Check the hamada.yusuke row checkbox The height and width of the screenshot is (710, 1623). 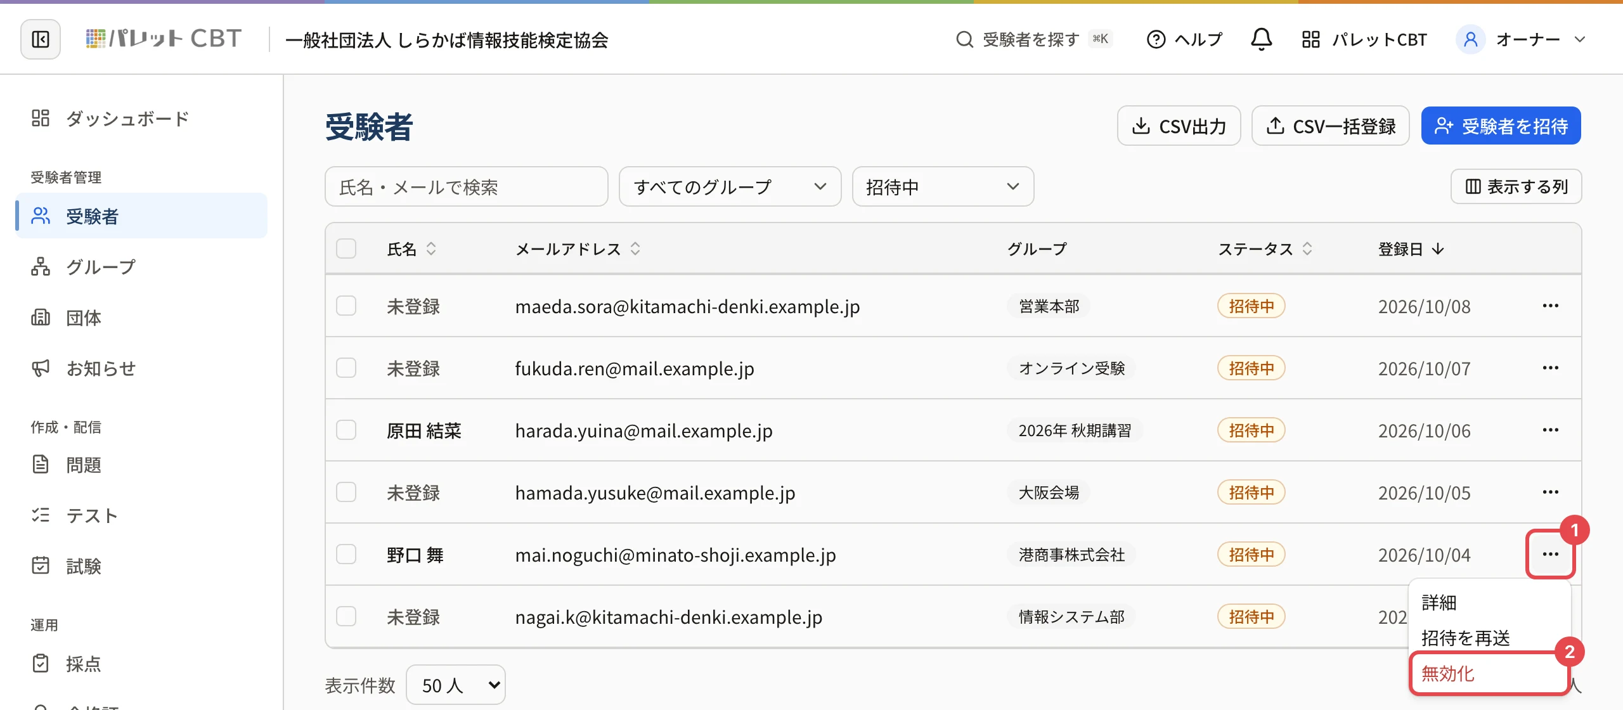[346, 492]
